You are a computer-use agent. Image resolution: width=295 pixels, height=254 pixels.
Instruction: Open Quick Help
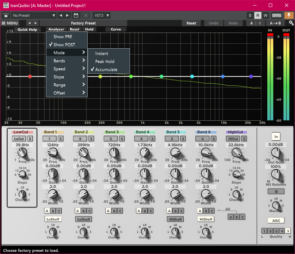click(x=27, y=29)
